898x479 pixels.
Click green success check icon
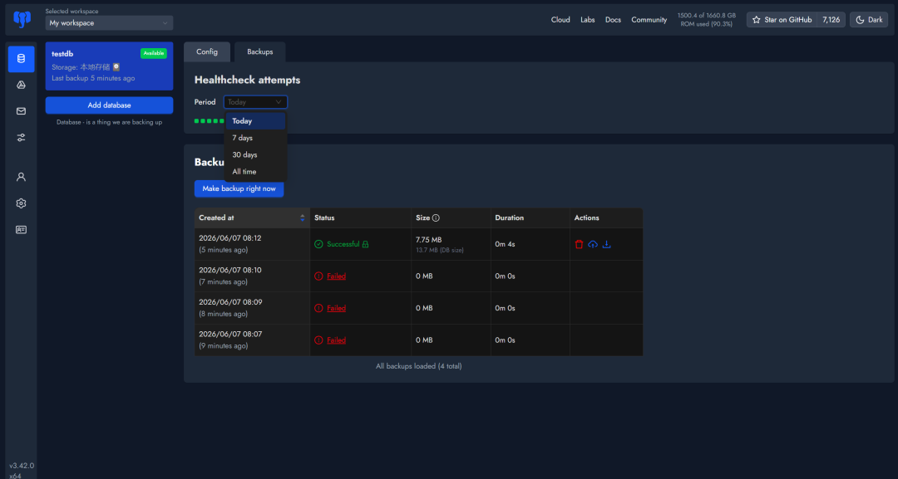tap(319, 244)
